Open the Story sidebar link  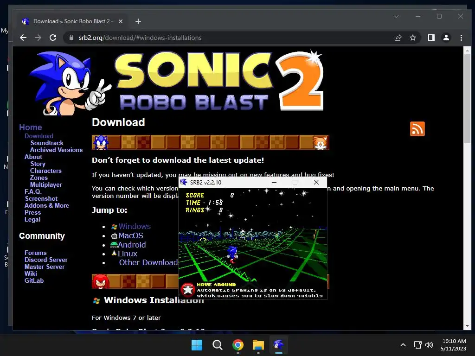point(38,164)
